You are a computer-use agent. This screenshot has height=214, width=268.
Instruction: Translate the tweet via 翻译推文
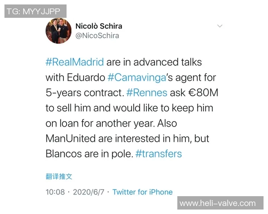pos(59,177)
